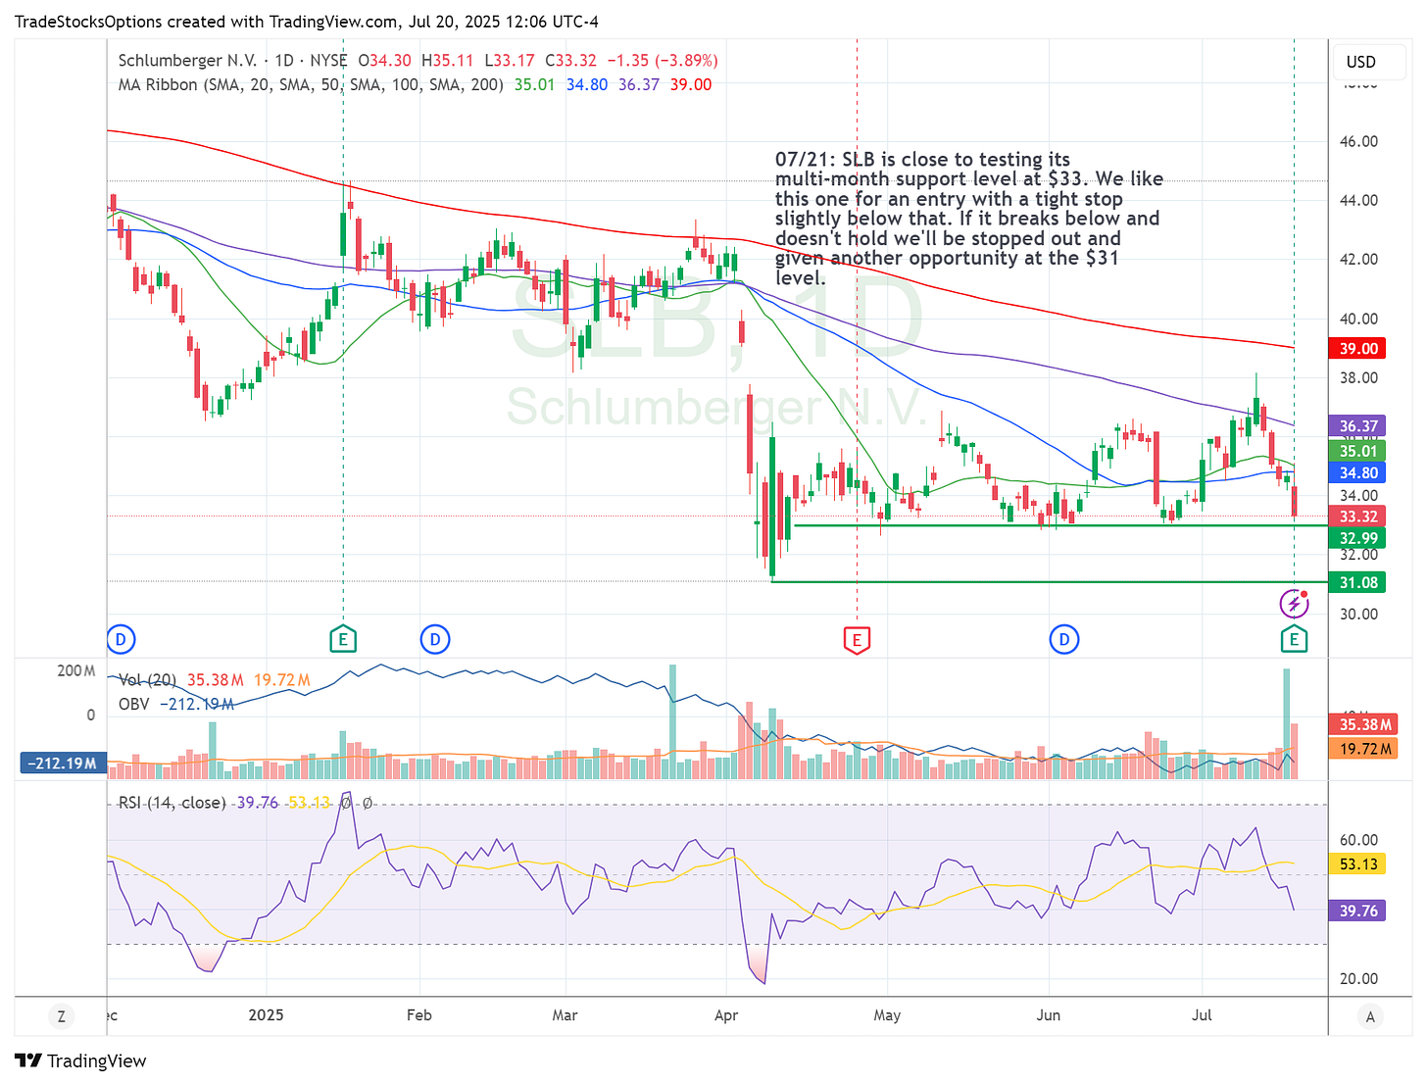Open the green earnings E marker in January
Screen dimensions: 1427x1085
coord(343,639)
